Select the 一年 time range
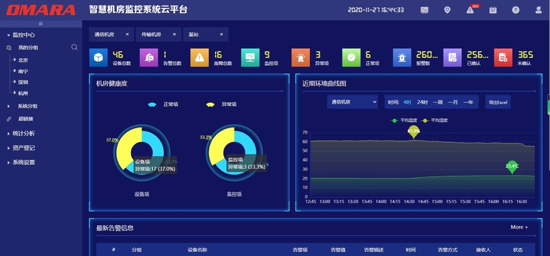 pyautogui.click(x=468, y=102)
